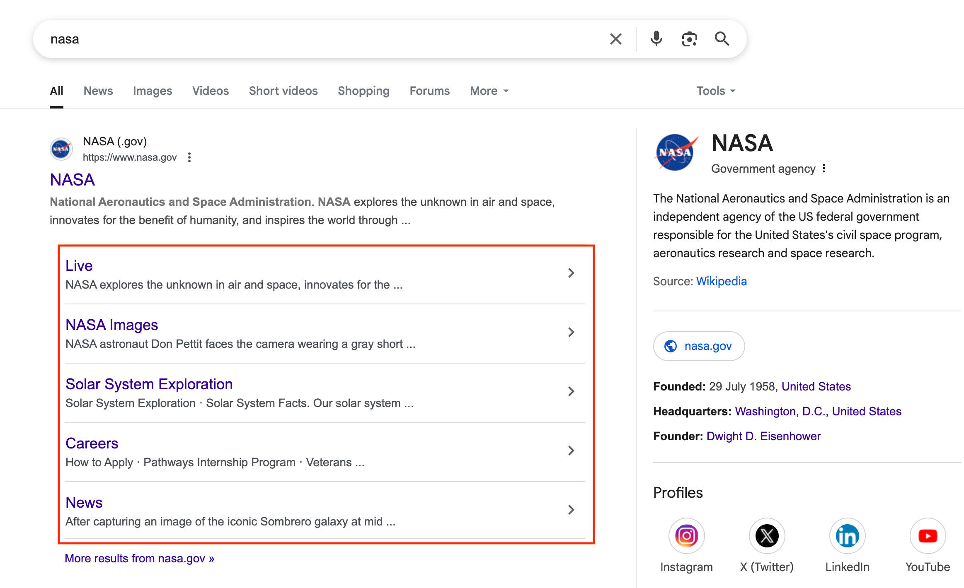The image size is (964, 588).
Task: Open United States link in Founded row
Action: pyautogui.click(x=816, y=386)
